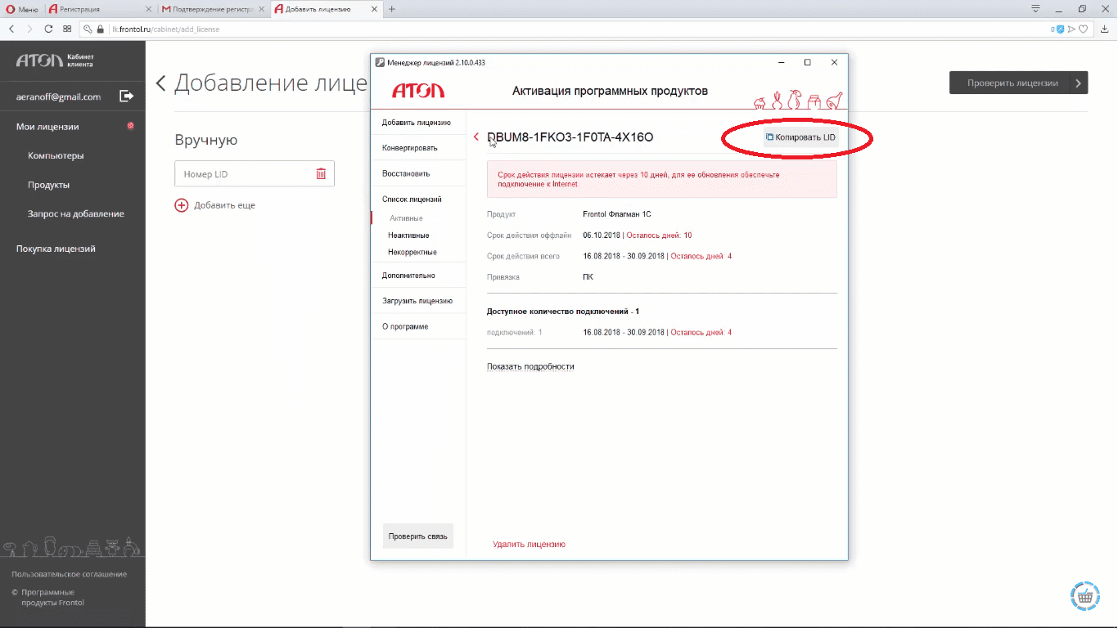
Task: Close the License Manager window
Action: tap(834, 62)
